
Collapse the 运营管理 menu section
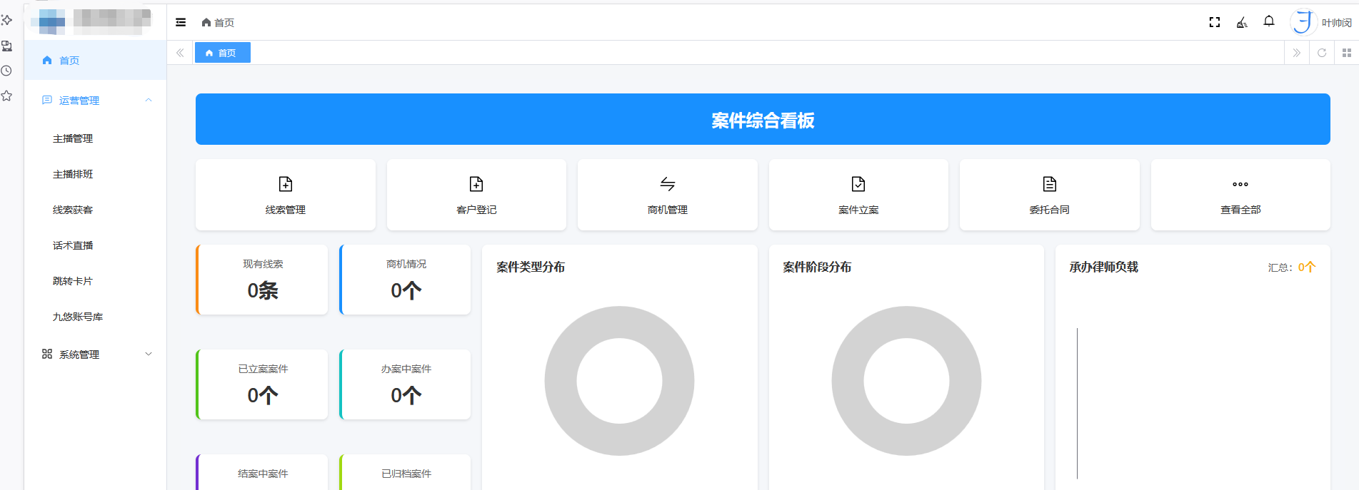(96, 101)
